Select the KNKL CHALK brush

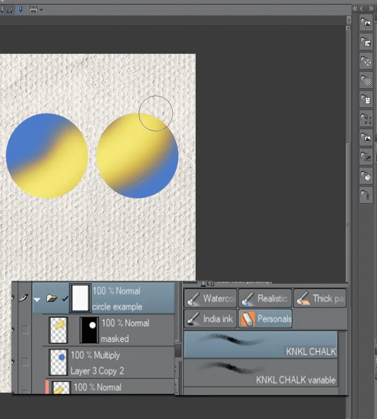click(261, 344)
